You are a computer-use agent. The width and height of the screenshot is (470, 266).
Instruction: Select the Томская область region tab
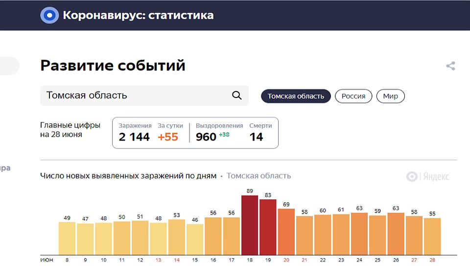pyautogui.click(x=296, y=97)
